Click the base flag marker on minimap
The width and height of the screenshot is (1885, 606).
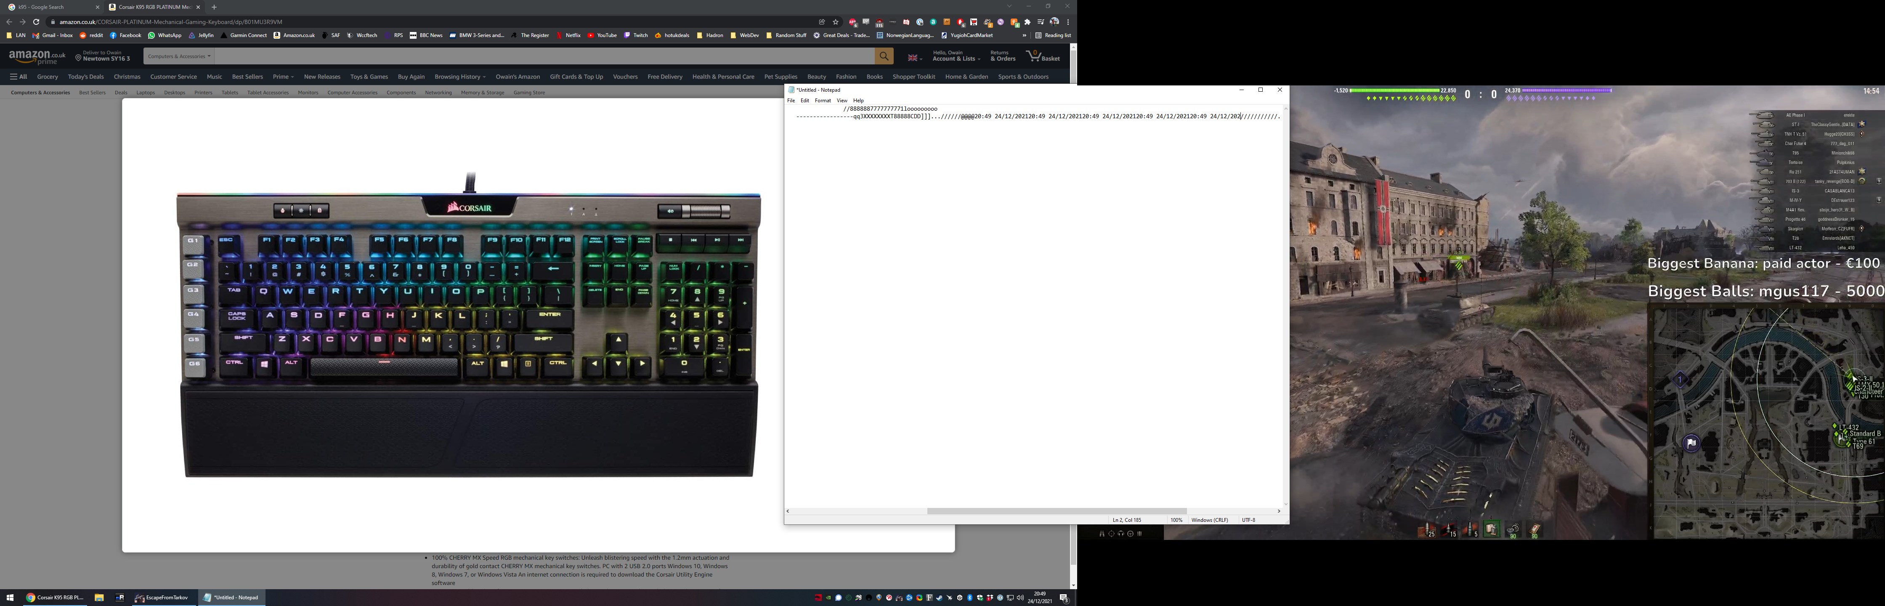tap(1691, 444)
